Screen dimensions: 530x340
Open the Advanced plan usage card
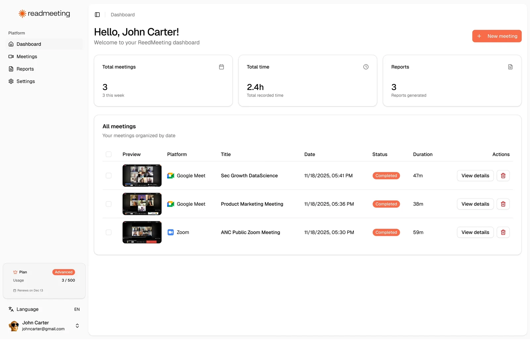44,281
